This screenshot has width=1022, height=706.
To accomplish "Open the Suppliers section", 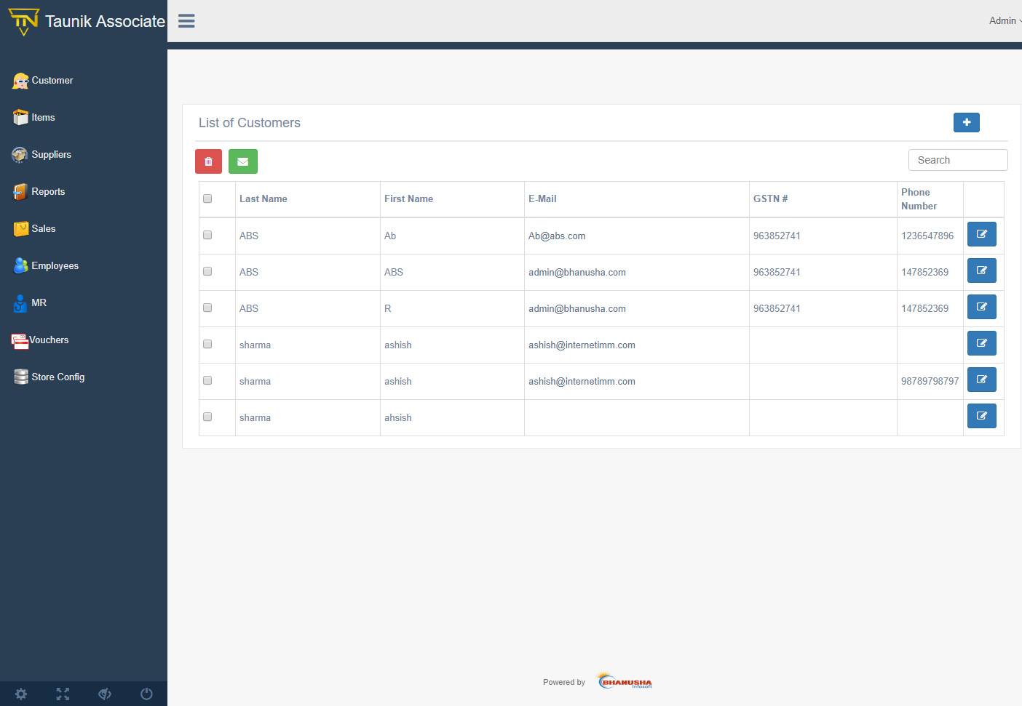I will (52, 154).
